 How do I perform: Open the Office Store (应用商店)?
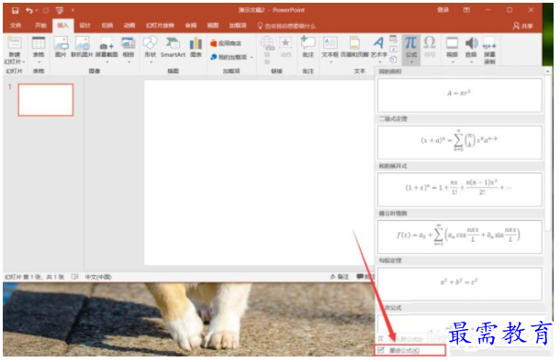[x=226, y=43]
